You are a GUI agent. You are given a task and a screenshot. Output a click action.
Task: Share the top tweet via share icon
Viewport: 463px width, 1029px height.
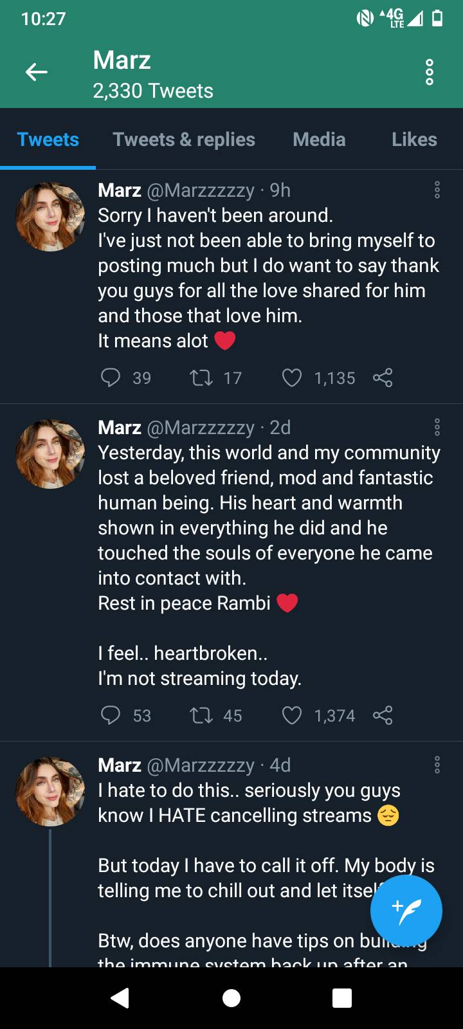(x=383, y=378)
